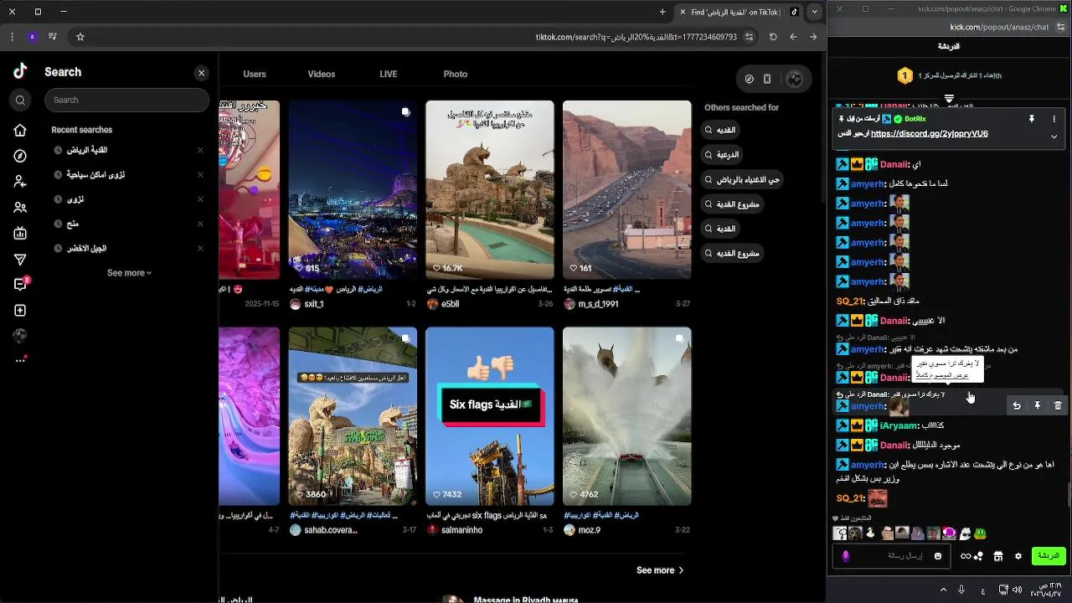Open the Six flags القدية video thumbnail

(x=490, y=416)
